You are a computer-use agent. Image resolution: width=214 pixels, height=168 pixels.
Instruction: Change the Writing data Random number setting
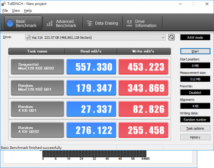tap(195, 119)
